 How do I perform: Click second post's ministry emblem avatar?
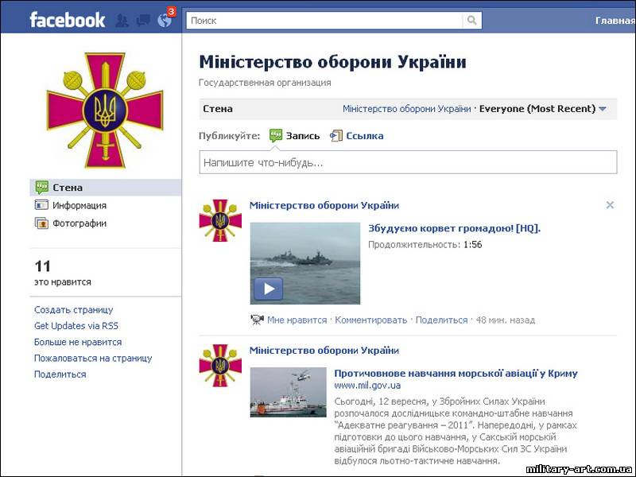point(220,365)
